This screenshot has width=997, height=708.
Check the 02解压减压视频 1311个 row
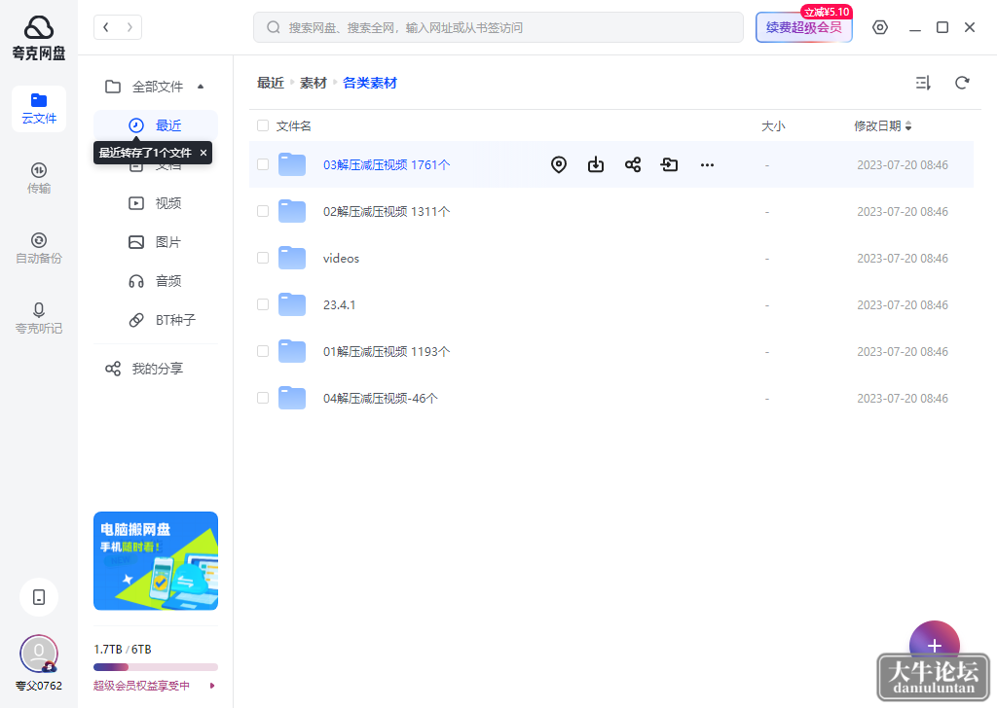pyautogui.click(x=263, y=211)
